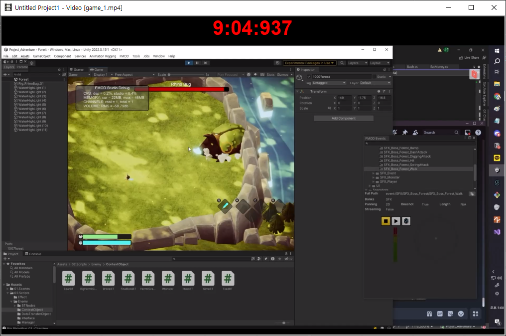Viewport: 506px width, 336px height.
Task: Open Windows search from the taskbar
Action: pos(497,61)
